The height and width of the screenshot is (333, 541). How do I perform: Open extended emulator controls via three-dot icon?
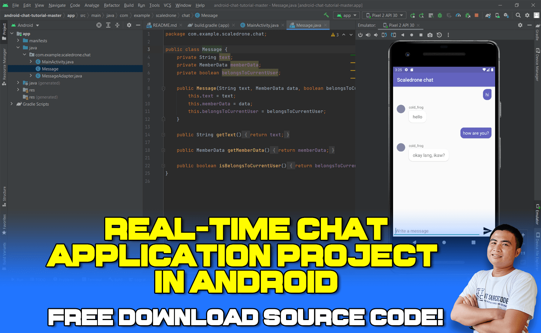pyautogui.click(x=448, y=34)
